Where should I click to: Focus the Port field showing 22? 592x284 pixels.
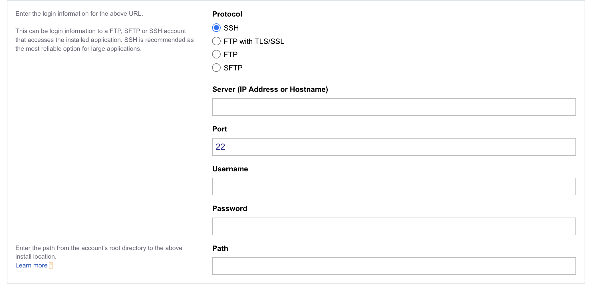pos(394,147)
